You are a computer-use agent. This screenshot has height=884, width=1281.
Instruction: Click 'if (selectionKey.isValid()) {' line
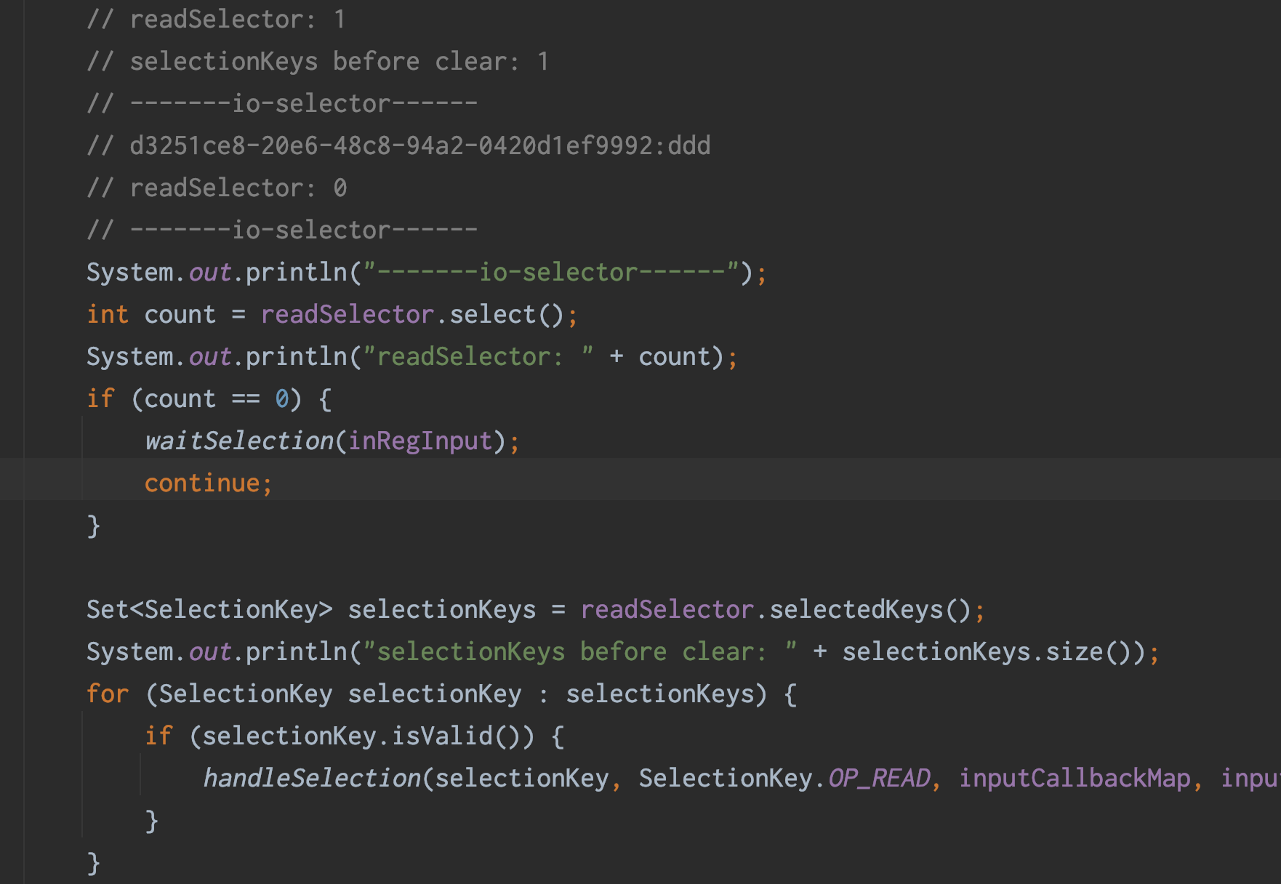tap(355, 736)
